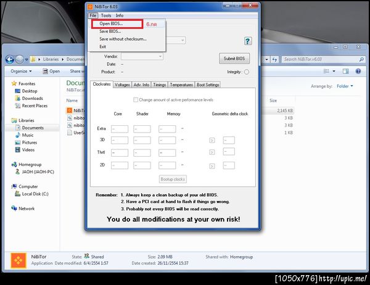The image size is (370, 285).
Task: Select JAOH (JAOH-PC) homegroup user
Action: click(38, 172)
